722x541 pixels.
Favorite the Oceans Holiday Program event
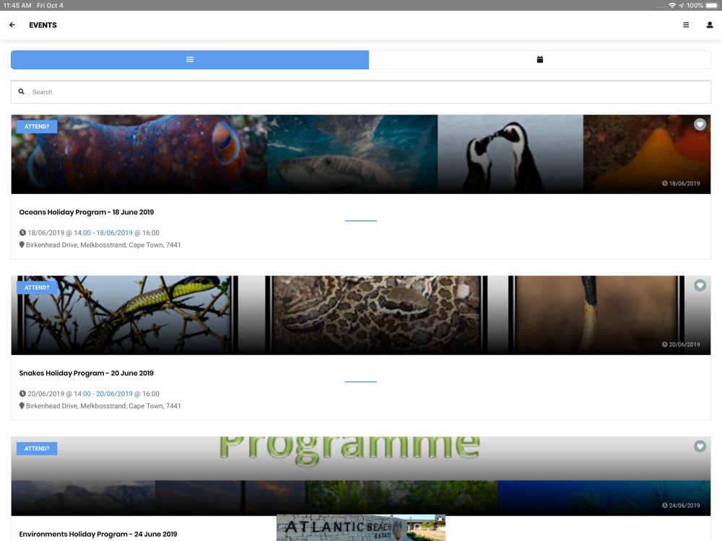700,124
